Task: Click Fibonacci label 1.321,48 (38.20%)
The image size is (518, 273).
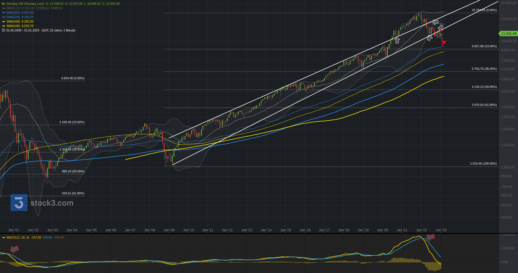Action: pos(72,149)
